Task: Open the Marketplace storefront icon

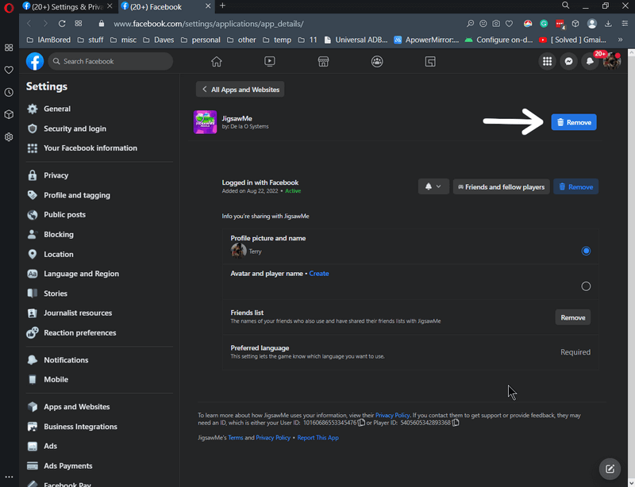Action: tap(323, 62)
